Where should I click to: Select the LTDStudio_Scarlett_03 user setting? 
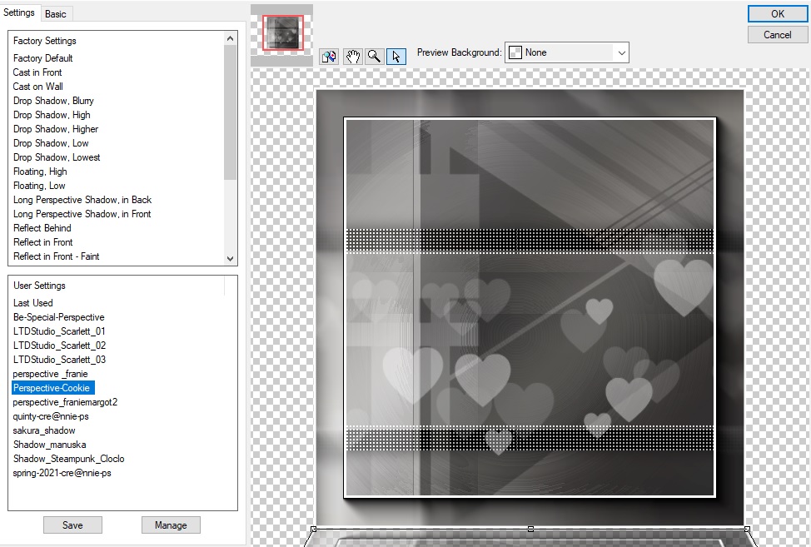(59, 360)
